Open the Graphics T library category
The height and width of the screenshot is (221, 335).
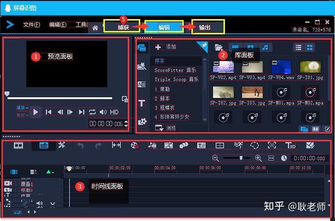[142, 103]
